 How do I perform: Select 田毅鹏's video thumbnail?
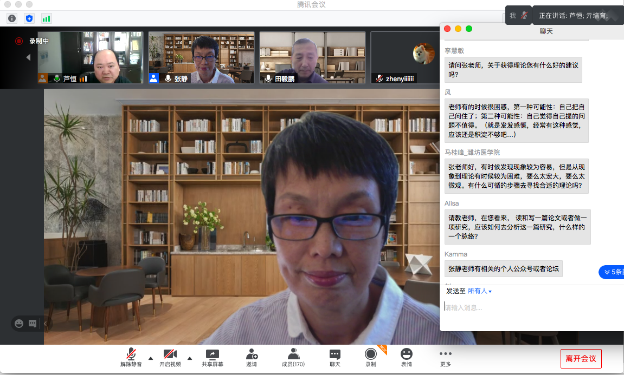point(312,57)
